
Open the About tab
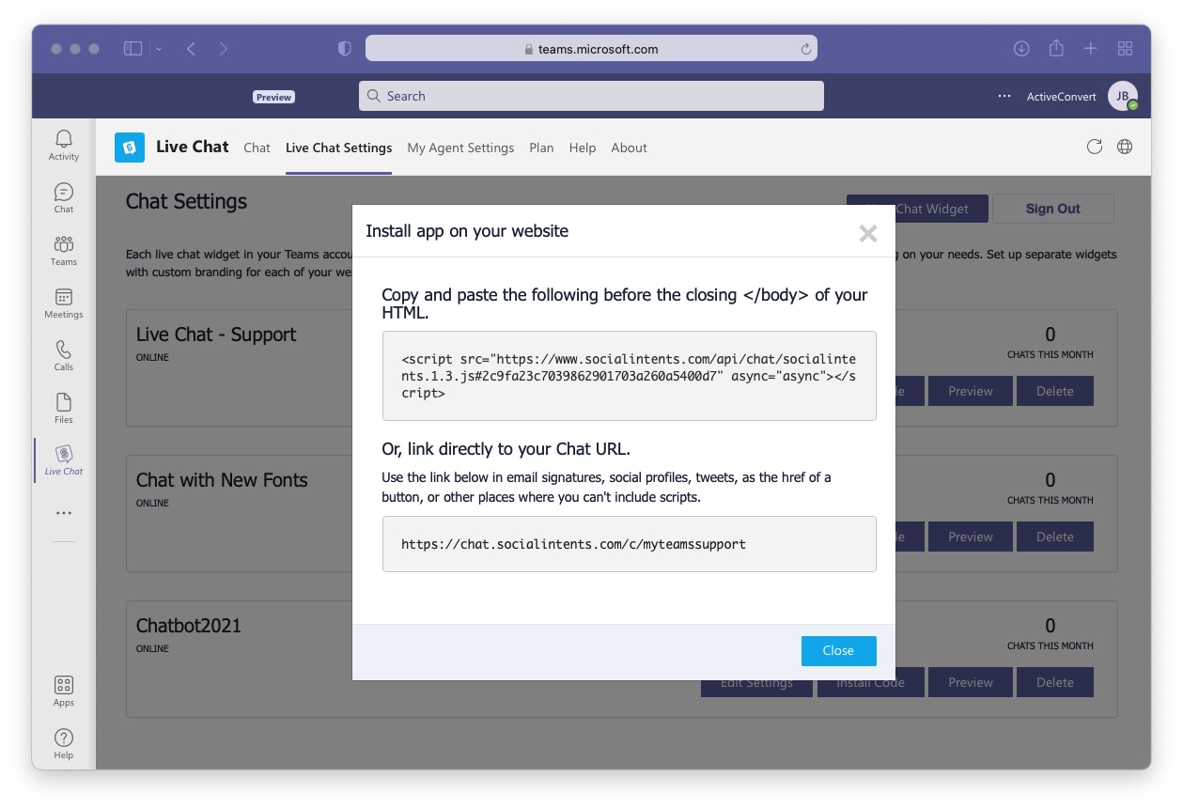pos(629,148)
